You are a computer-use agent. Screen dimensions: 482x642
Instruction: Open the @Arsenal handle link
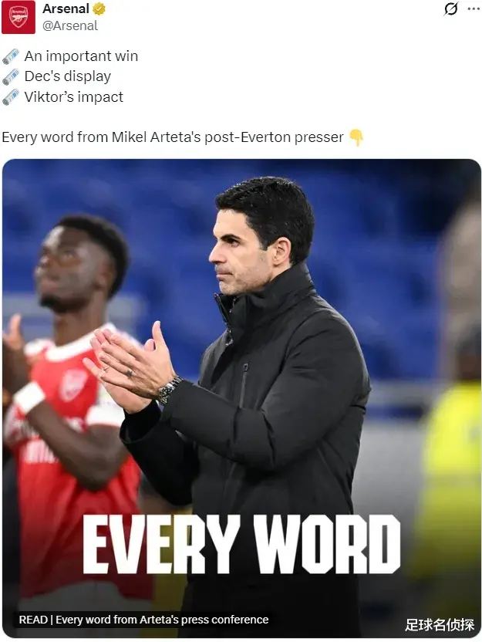click(70, 25)
